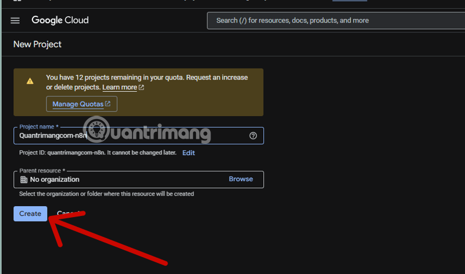Open the Learn more link

click(120, 88)
